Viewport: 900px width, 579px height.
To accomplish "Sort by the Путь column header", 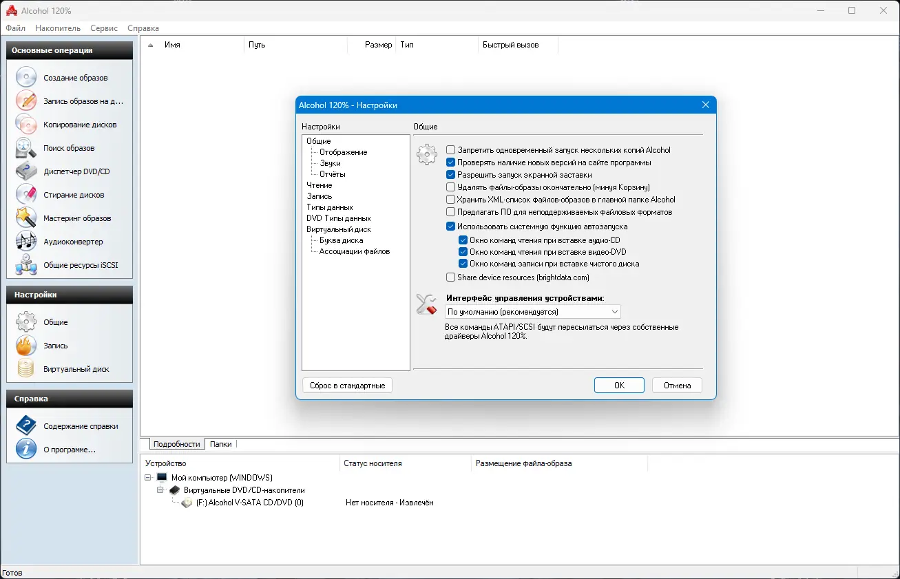I will click(295, 45).
